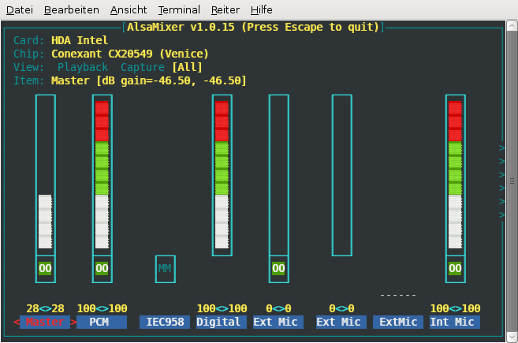
Task: Click the terminal scrollbar thumb
Action: pyautogui.click(x=512, y=181)
